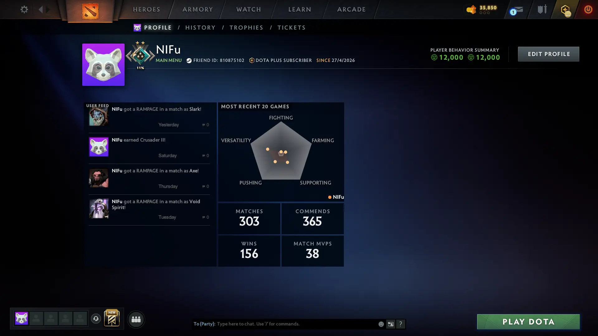Open the party finder group icon

point(136,319)
